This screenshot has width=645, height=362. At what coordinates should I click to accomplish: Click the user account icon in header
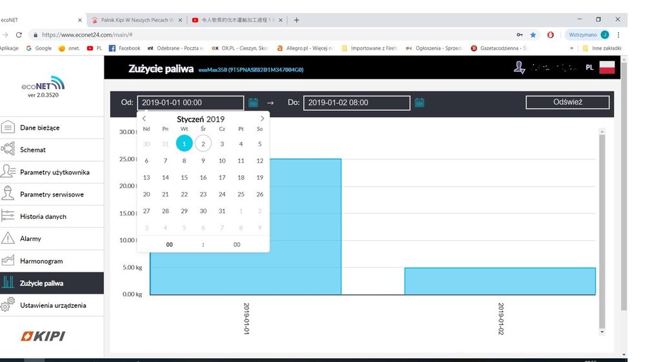519,68
